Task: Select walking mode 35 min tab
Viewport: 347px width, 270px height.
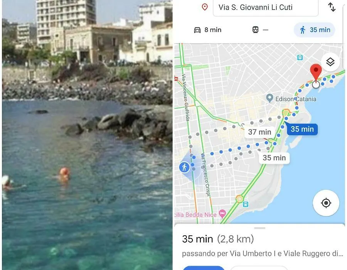Action: 315,30
